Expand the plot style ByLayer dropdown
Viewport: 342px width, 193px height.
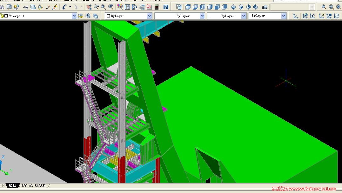[x=284, y=16]
